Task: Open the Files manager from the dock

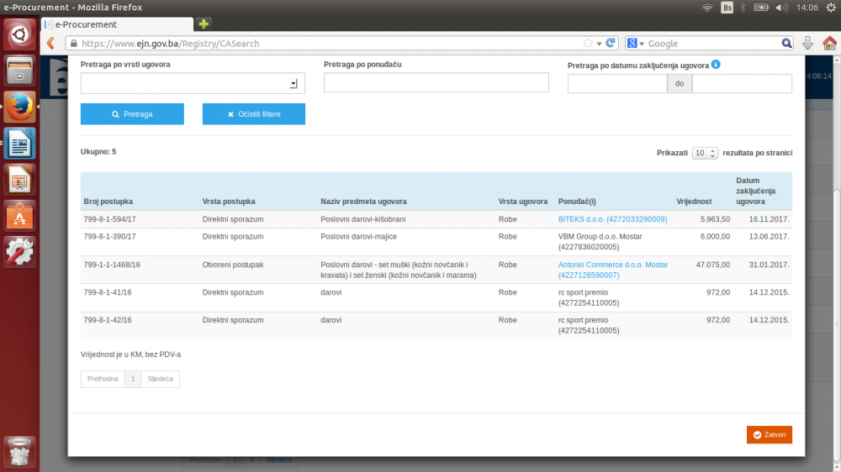Action: (19, 71)
